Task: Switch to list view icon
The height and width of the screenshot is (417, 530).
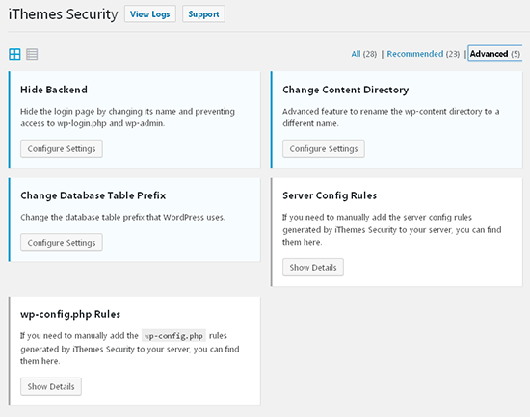Action: tap(32, 54)
